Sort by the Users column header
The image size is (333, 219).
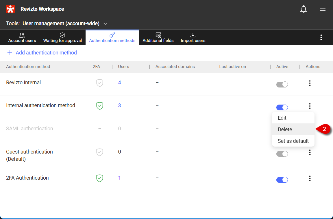tap(123, 67)
